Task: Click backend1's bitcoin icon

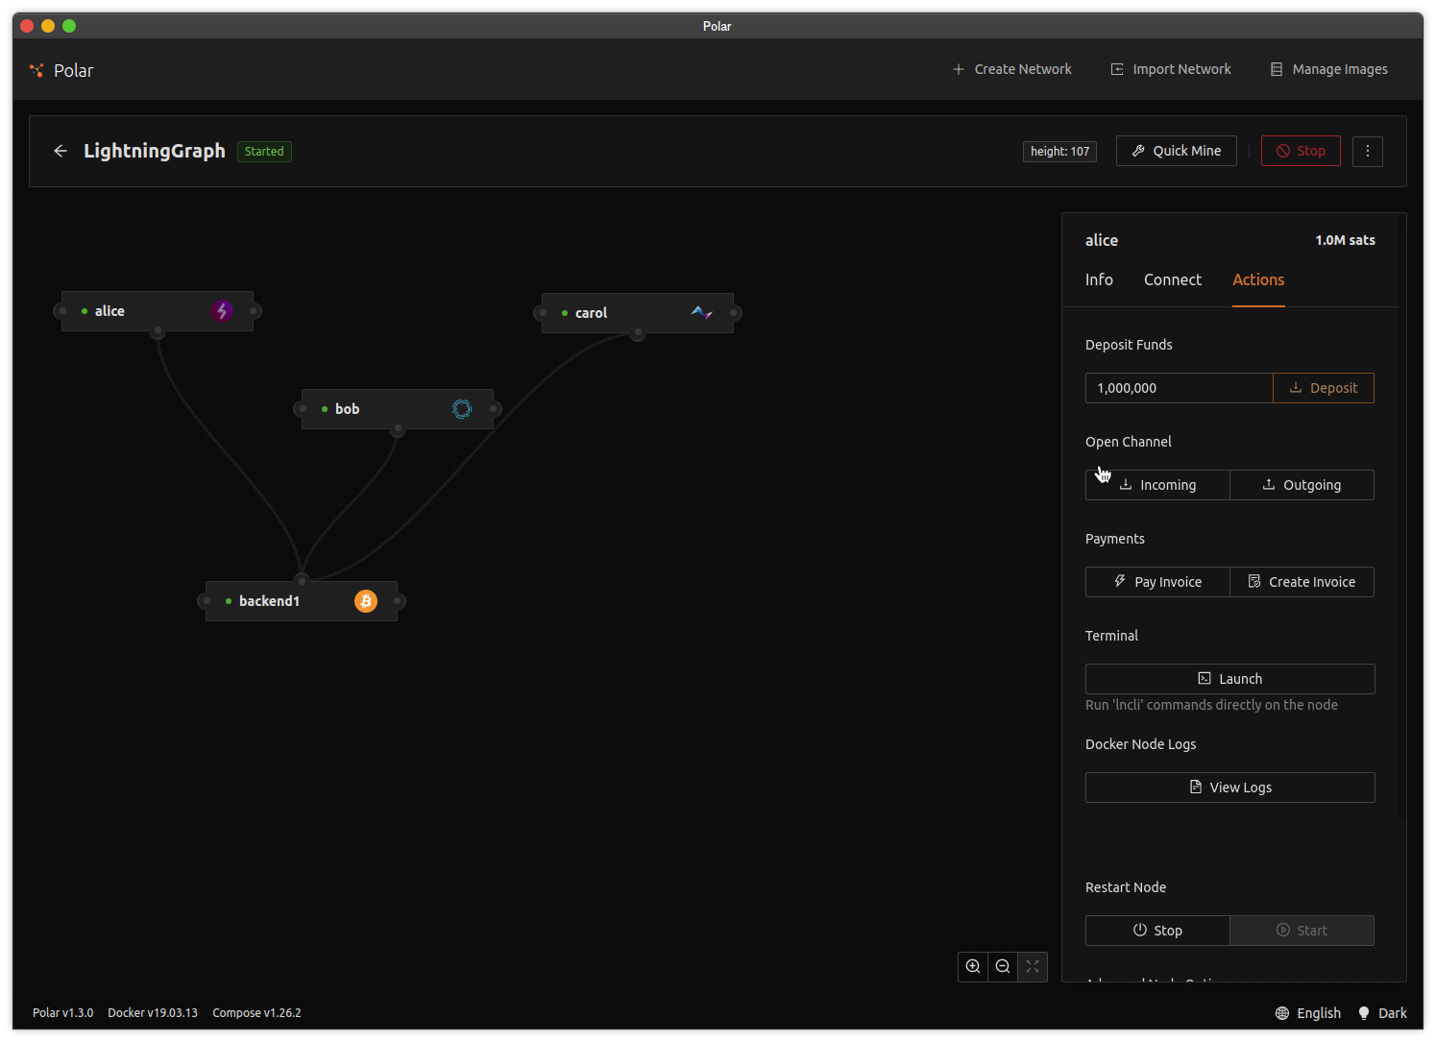Action: (x=366, y=601)
